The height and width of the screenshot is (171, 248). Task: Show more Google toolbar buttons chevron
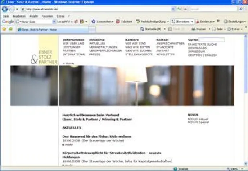pos(218,21)
